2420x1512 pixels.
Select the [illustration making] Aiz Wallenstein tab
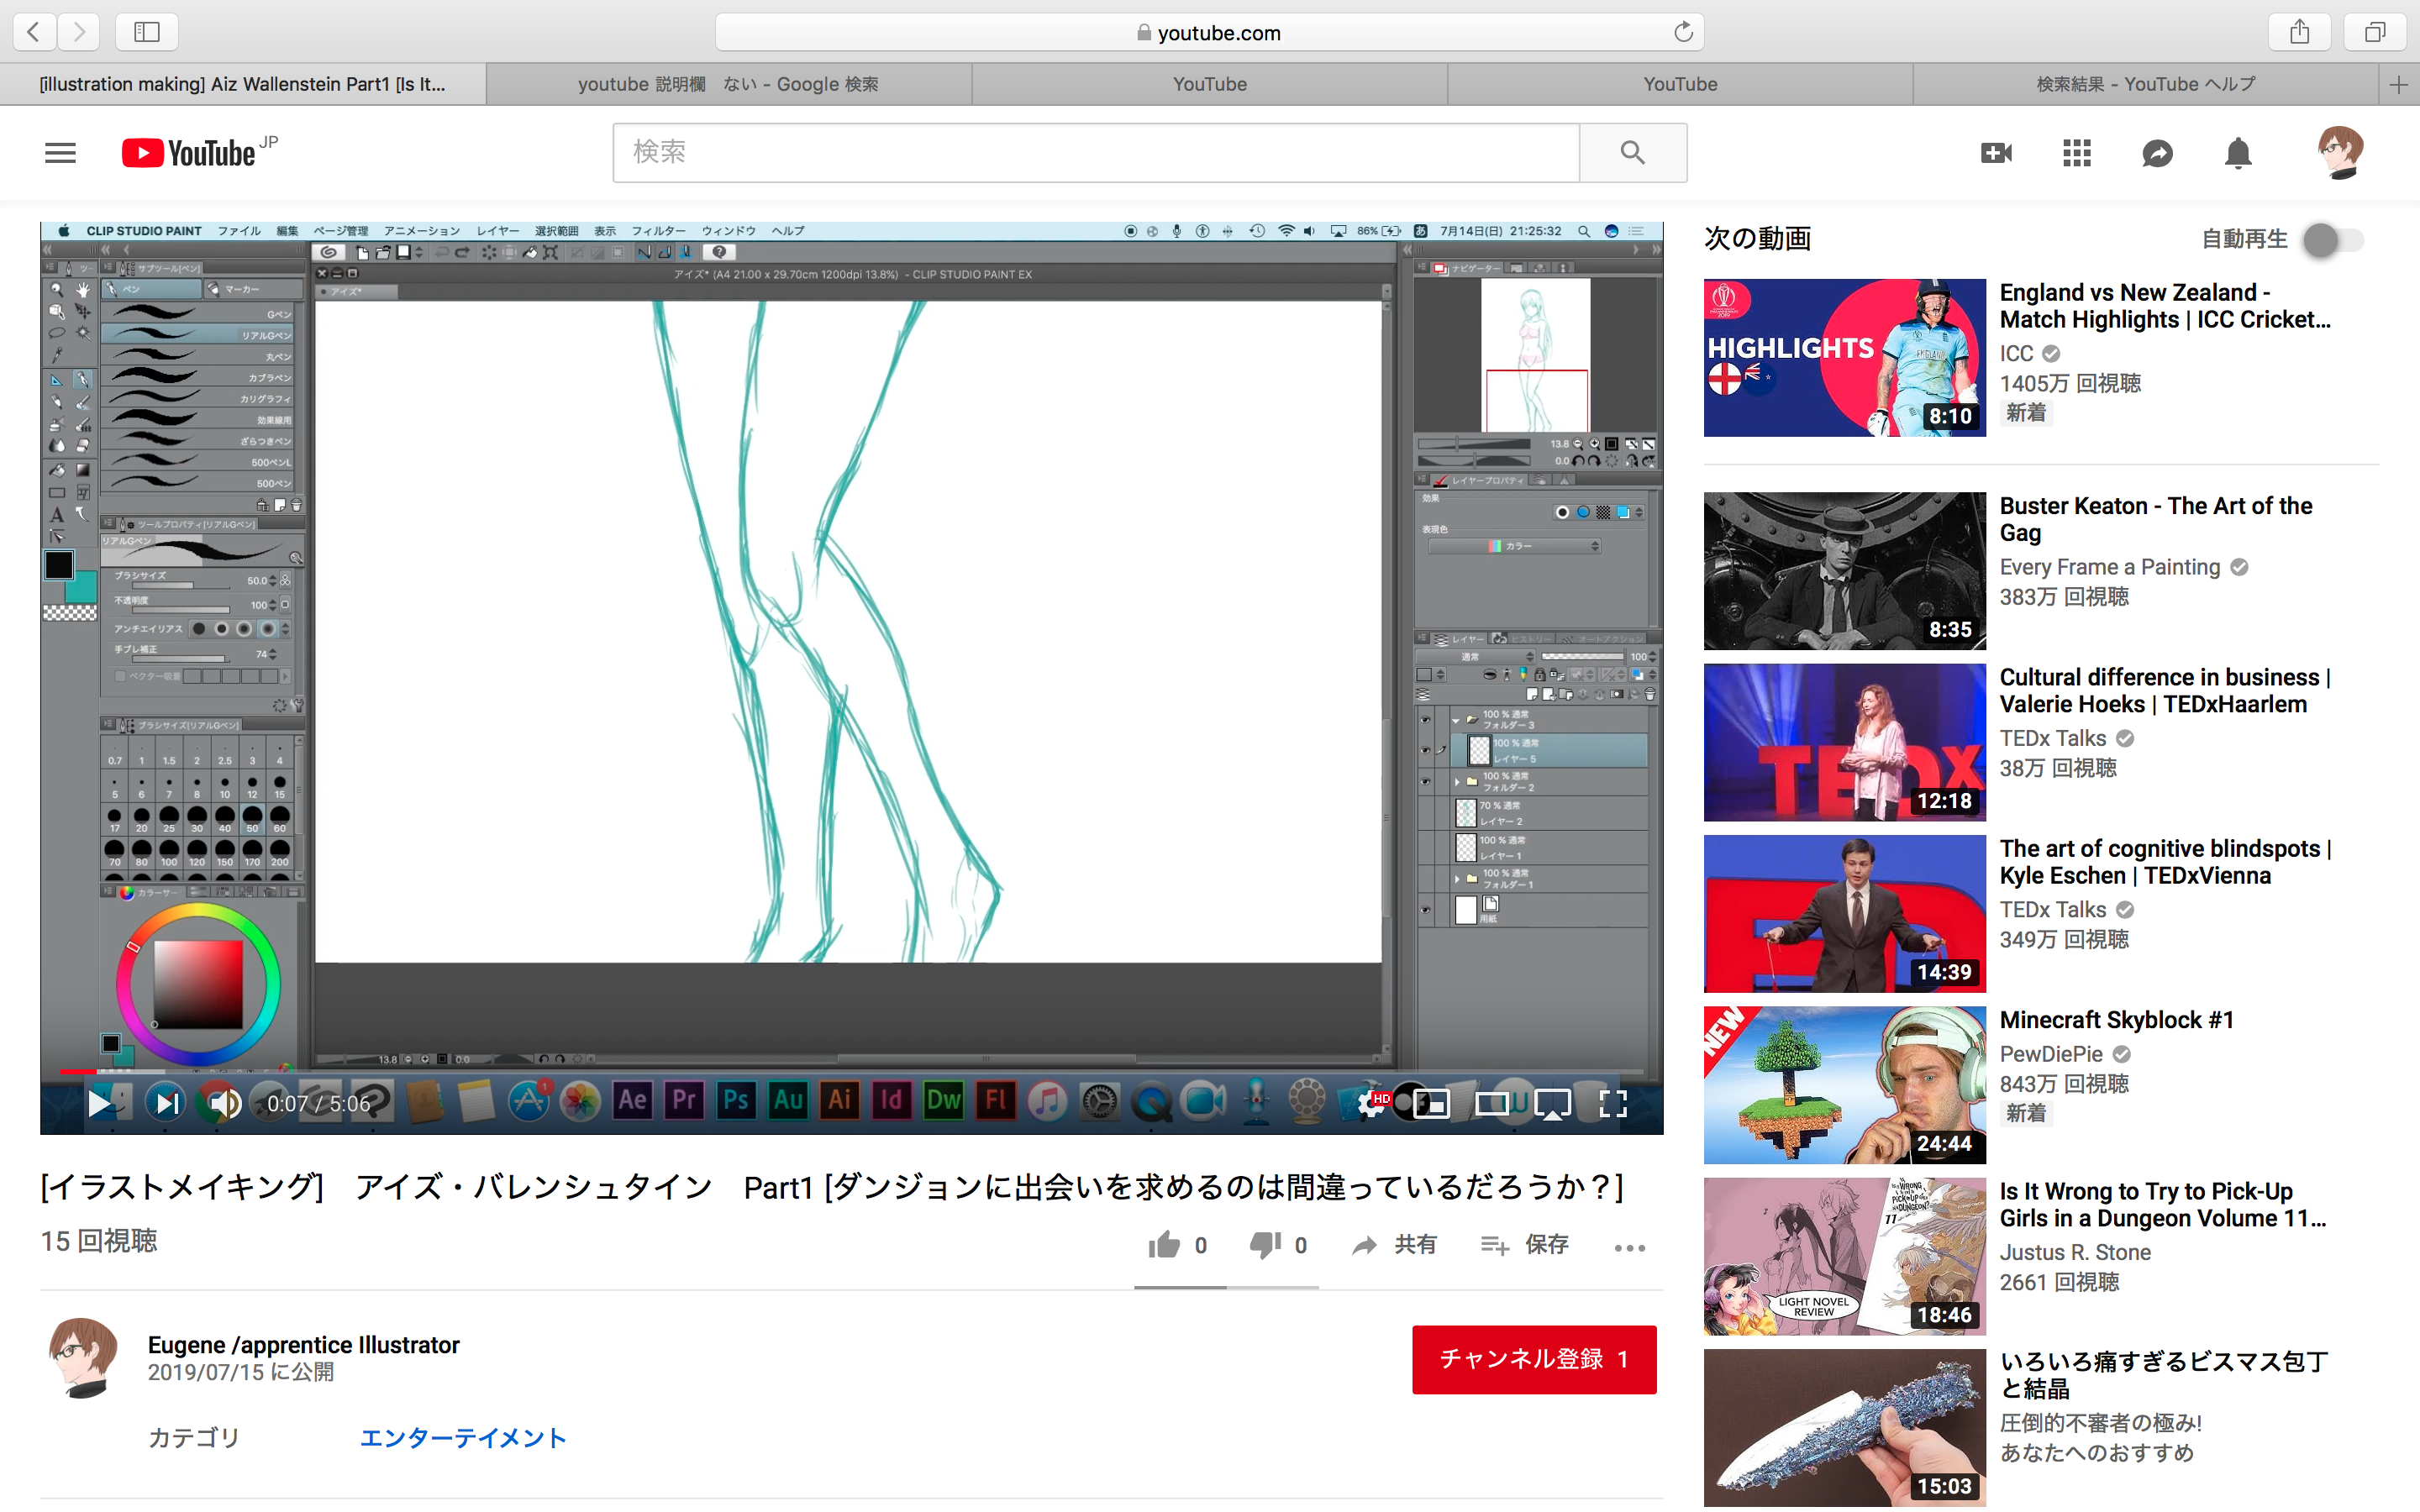coord(243,85)
